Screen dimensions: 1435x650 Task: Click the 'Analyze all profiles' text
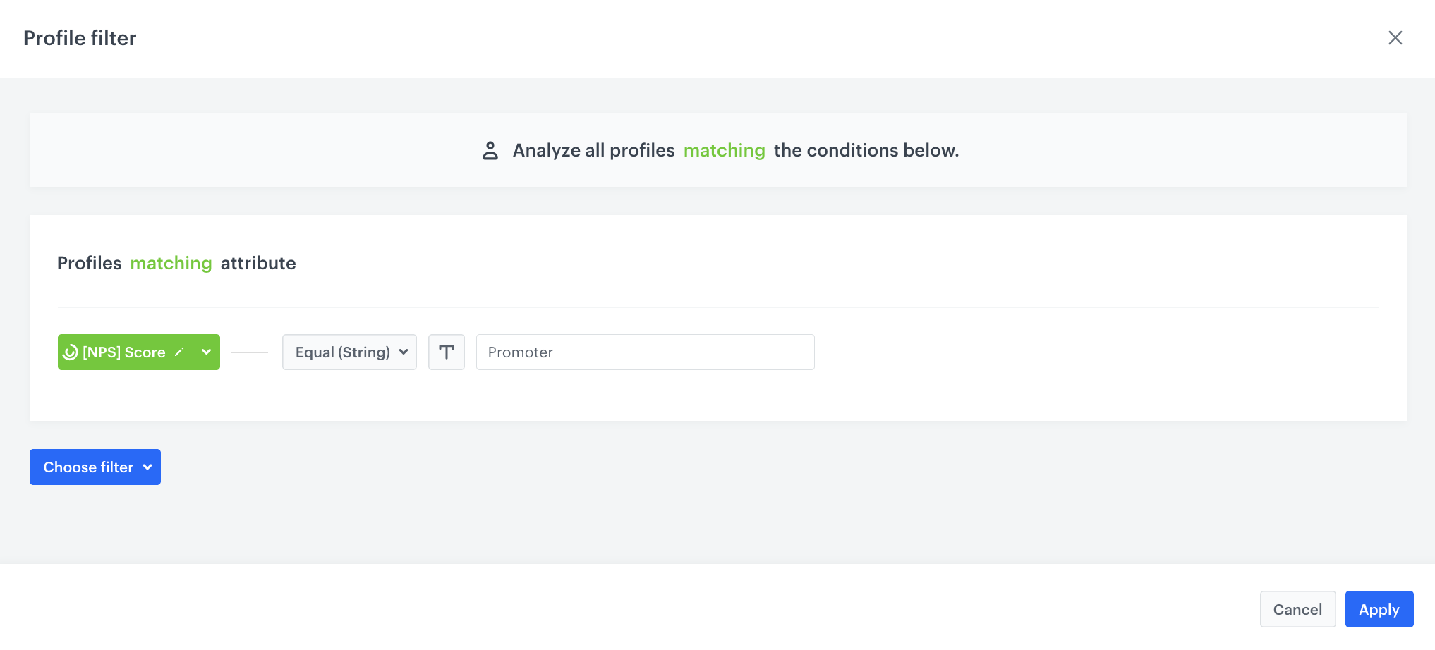coord(593,150)
